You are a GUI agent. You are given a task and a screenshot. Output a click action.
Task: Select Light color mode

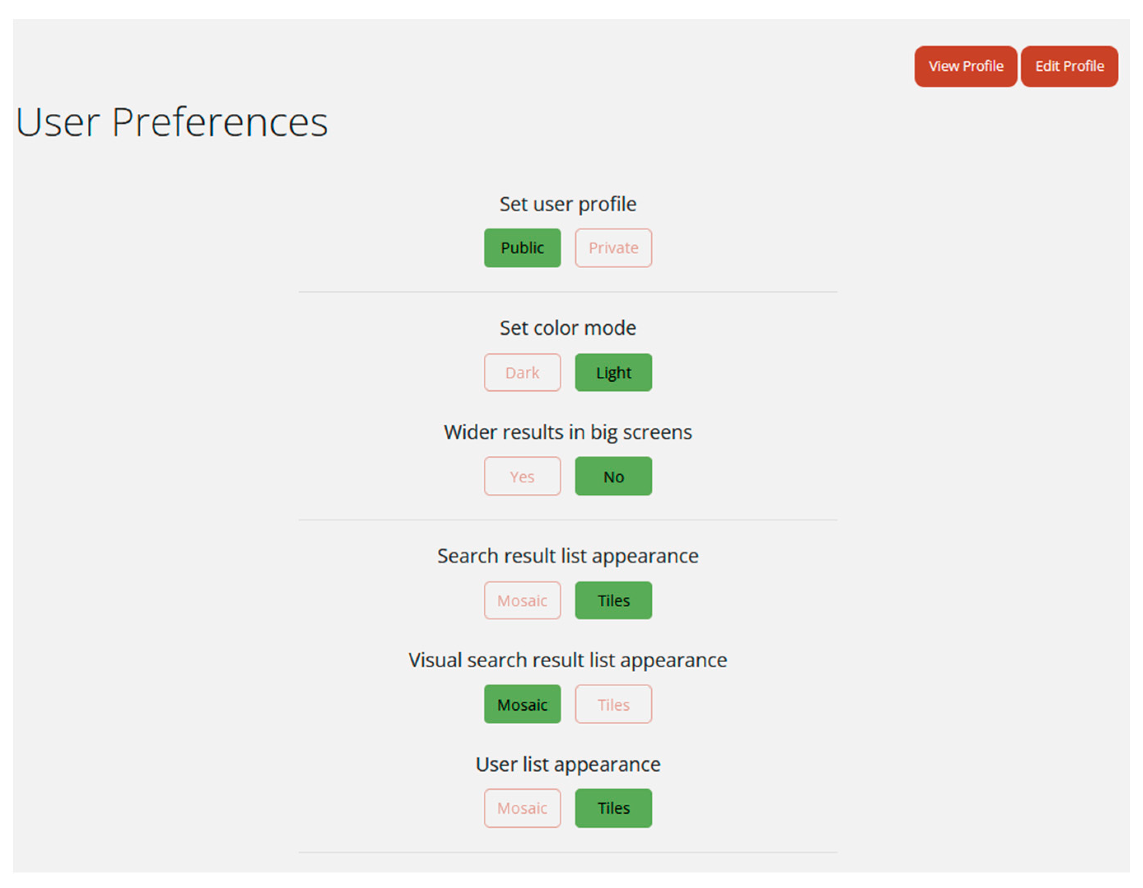[613, 372]
